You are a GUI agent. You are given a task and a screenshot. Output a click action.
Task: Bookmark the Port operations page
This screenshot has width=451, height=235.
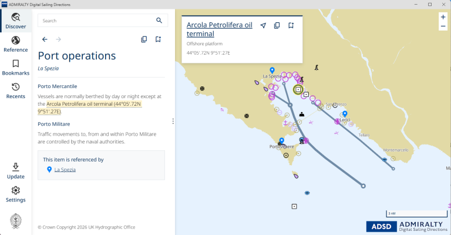158,39
